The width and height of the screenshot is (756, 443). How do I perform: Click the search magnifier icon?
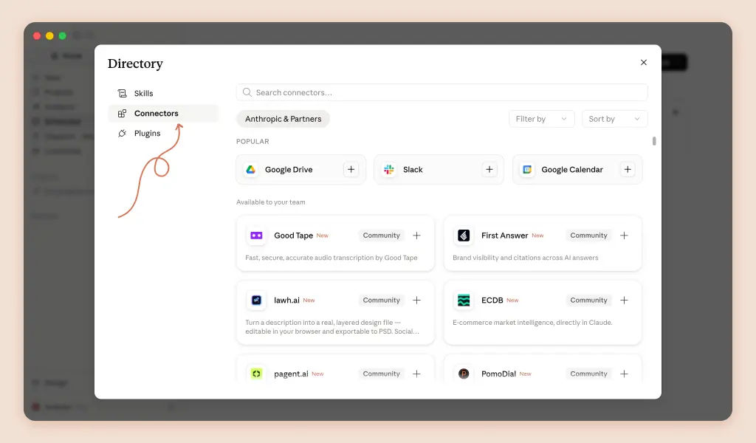247,92
